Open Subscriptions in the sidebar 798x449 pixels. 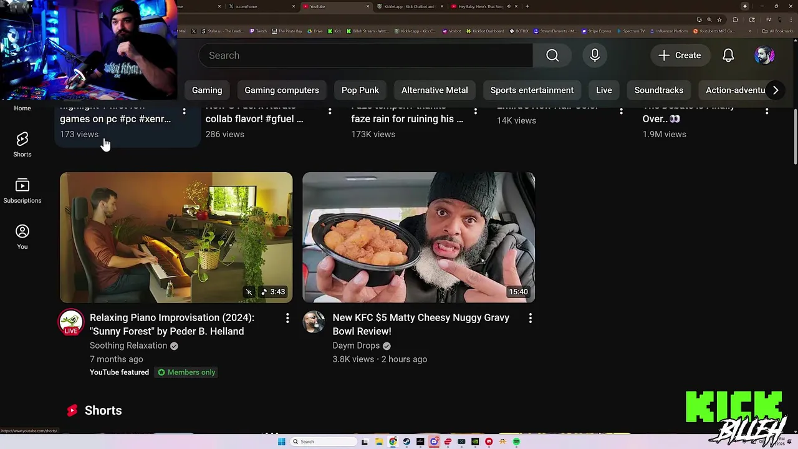22,190
